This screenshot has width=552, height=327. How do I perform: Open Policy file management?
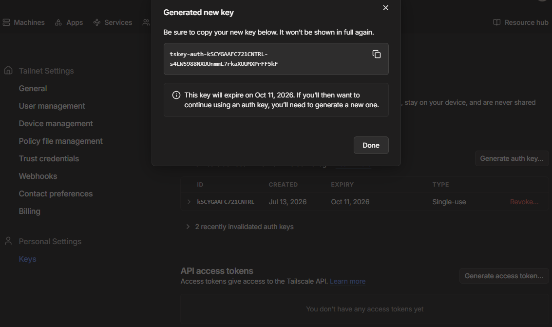pos(60,141)
